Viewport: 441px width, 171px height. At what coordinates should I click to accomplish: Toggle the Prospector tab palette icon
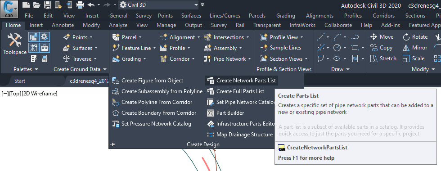coord(34,37)
